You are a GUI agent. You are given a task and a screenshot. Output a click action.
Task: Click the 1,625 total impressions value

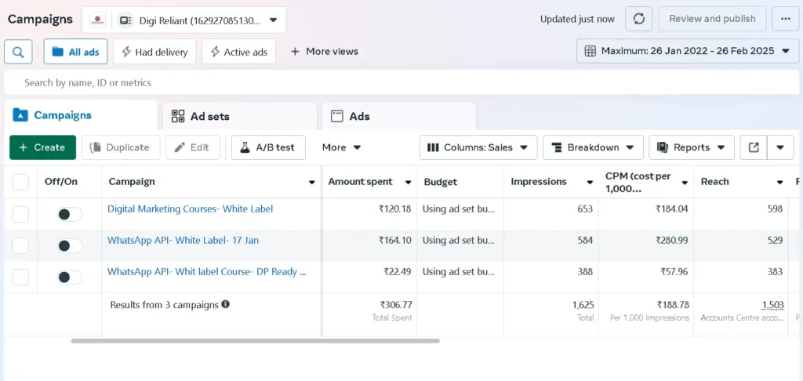pos(583,305)
